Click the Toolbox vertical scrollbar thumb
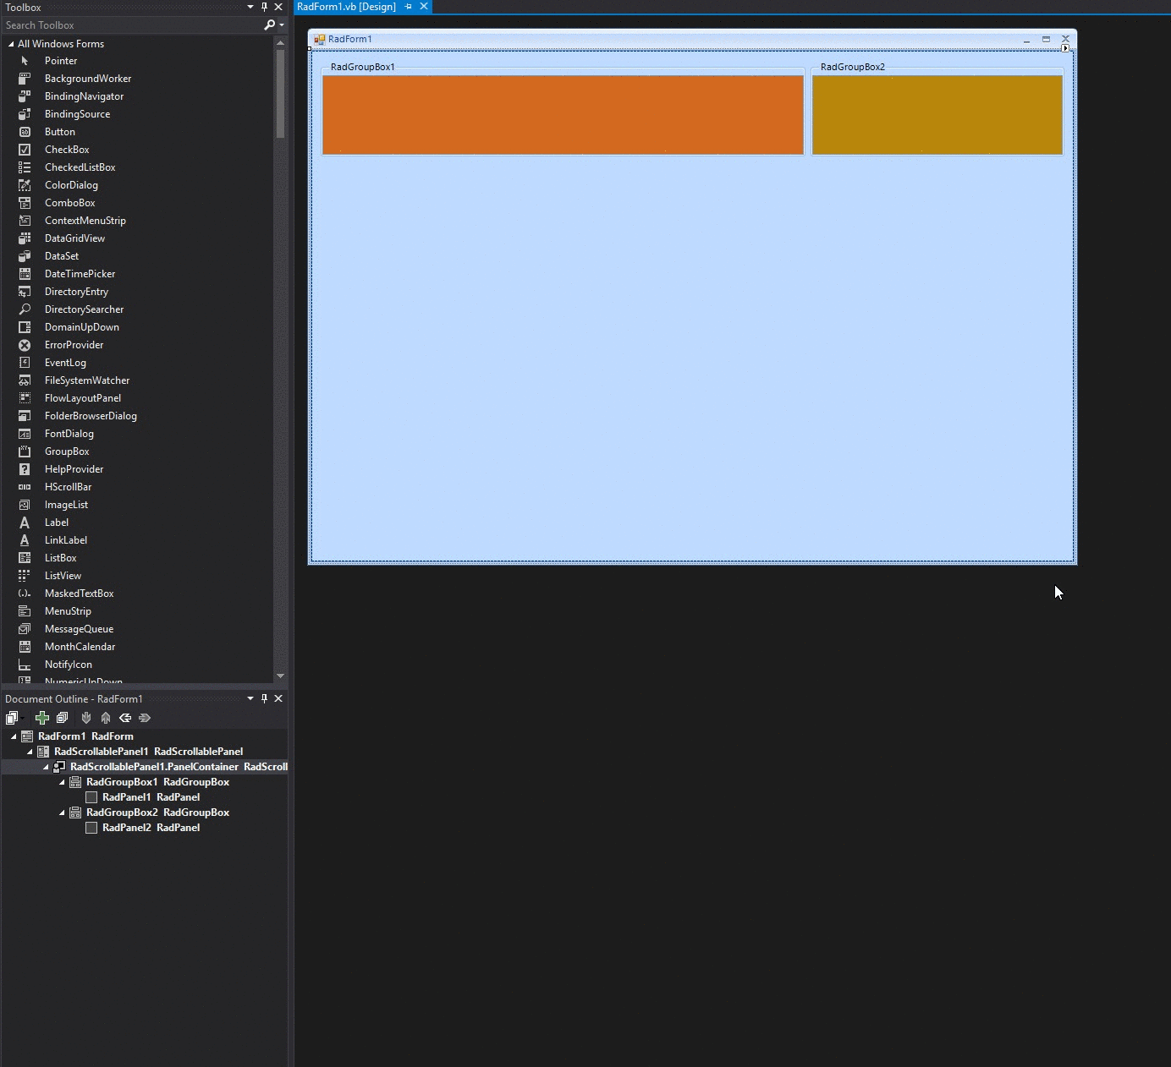The width and height of the screenshot is (1171, 1067). click(280, 93)
